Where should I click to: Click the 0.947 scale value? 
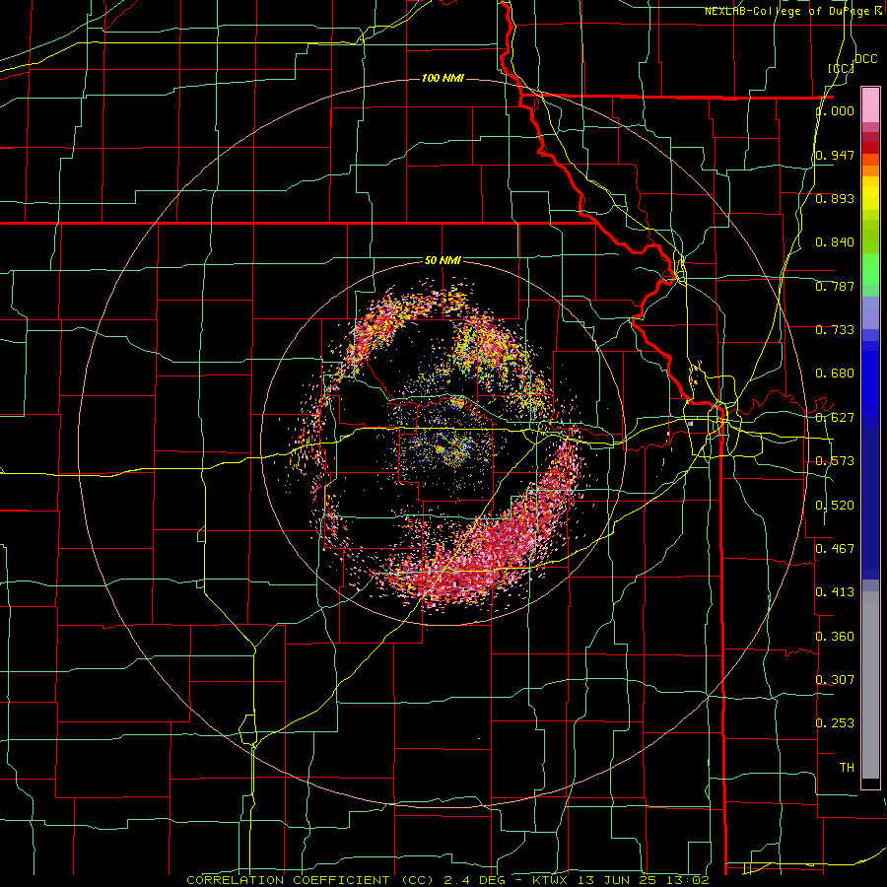pos(835,155)
